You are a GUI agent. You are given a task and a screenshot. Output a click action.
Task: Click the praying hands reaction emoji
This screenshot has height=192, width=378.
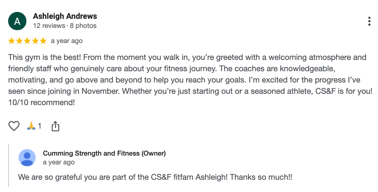pyautogui.click(x=31, y=126)
